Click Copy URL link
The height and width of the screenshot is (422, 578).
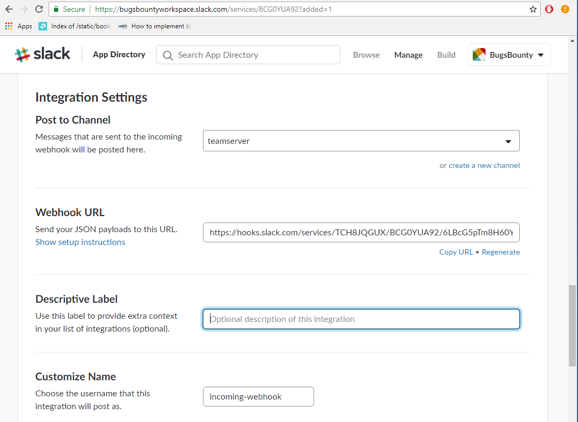pyautogui.click(x=456, y=252)
